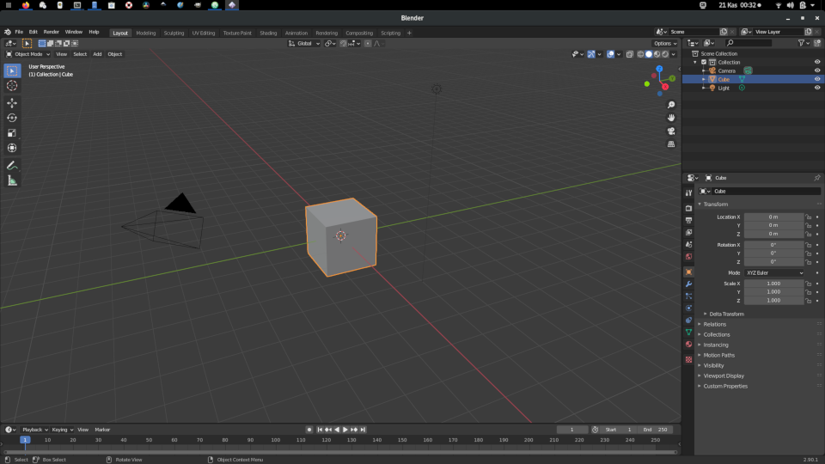Screen dimensions: 825x464
Task: Open Global transform orientation dropdown
Action: coord(304,44)
